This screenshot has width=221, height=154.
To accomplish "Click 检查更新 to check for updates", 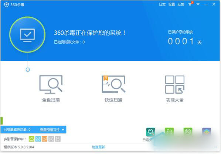I will (x=98, y=147).
